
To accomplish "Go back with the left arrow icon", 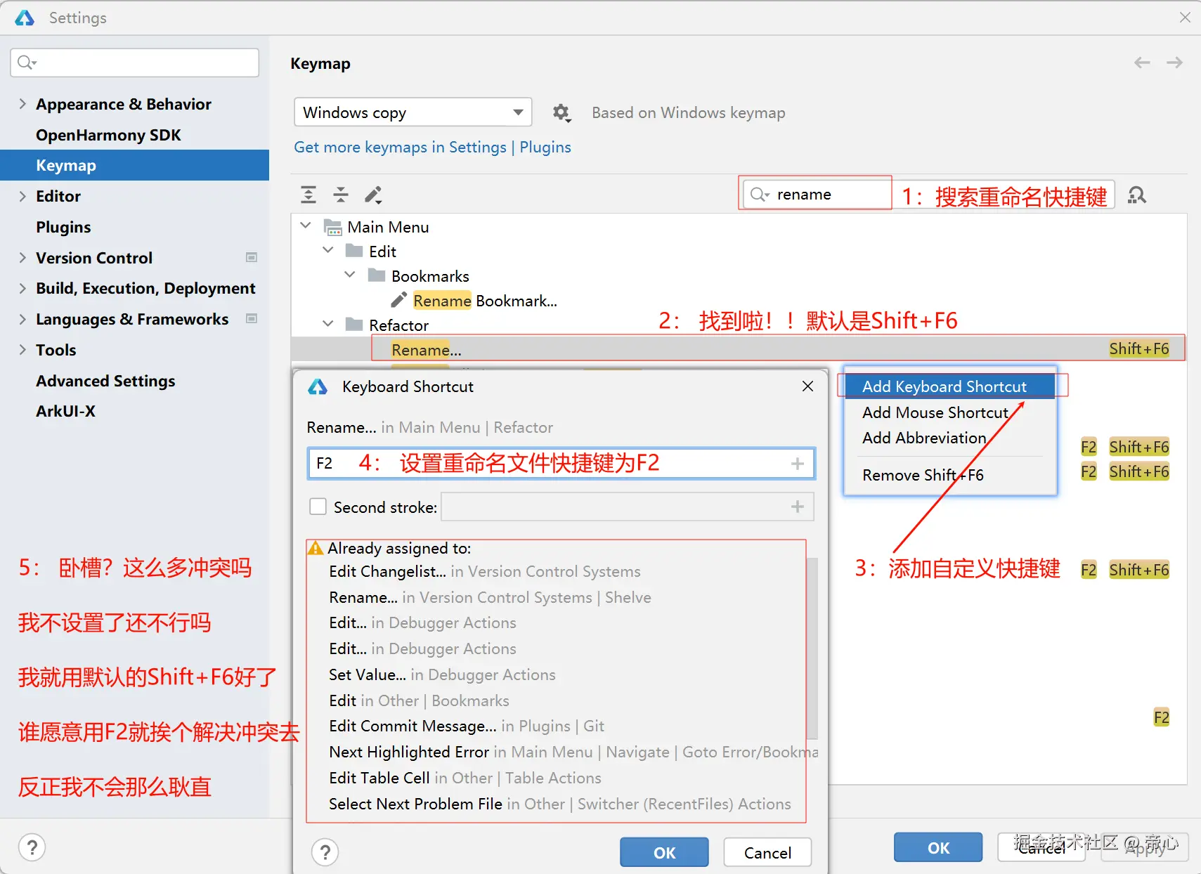I will pyautogui.click(x=1142, y=63).
